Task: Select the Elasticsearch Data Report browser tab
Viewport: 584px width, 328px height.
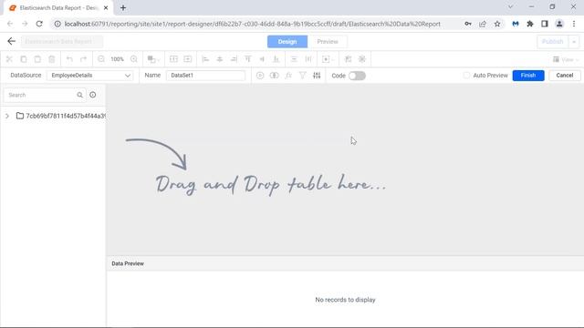Action: (x=58, y=8)
